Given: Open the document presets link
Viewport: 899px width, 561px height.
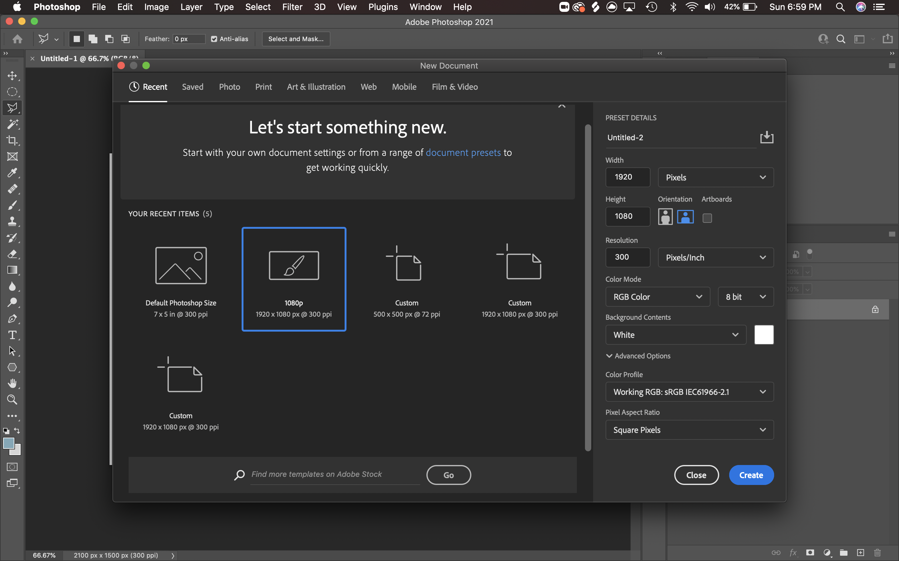Looking at the screenshot, I should [463, 152].
